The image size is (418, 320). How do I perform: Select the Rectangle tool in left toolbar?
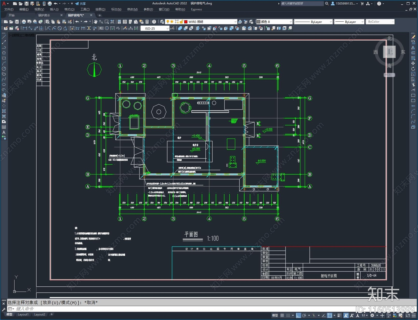click(4, 58)
